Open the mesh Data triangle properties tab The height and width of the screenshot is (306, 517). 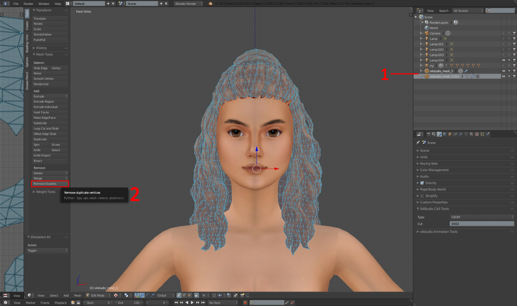pos(466,134)
